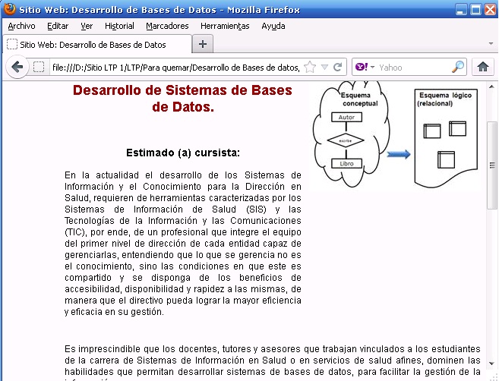This screenshot has height=381, width=499.
Task: Open the Archivo menu
Action: (x=21, y=26)
